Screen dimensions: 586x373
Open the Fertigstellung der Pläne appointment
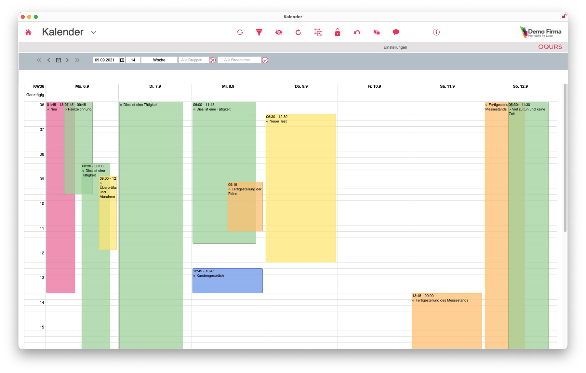coord(245,207)
